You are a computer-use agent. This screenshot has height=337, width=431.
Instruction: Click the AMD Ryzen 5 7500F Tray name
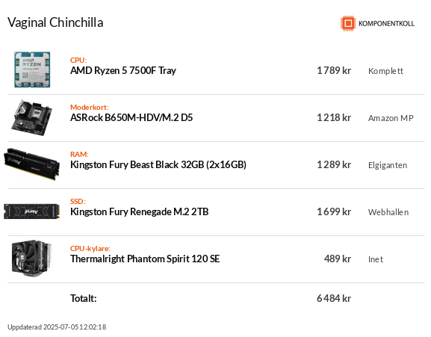(x=123, y=71)
